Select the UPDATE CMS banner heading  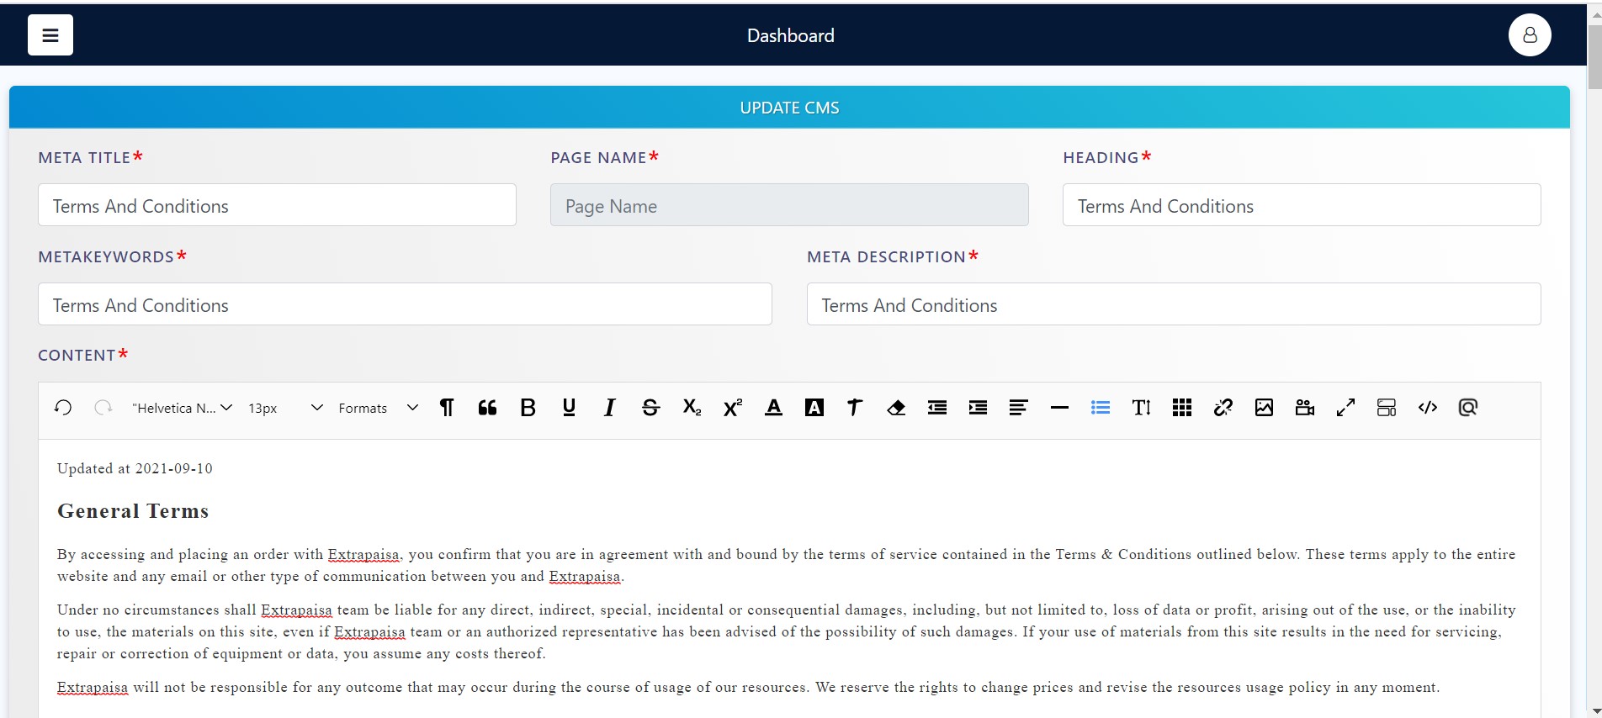coord(789,108)
